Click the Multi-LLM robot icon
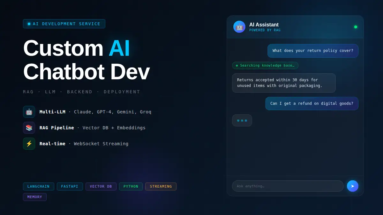Screen dimensions: 383x215 pyautogui.click(x=29, y=112)
